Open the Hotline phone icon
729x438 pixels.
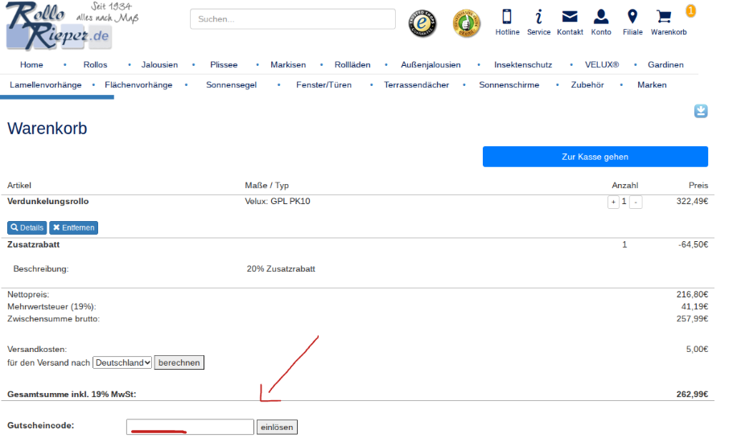[x=507, y=17]
